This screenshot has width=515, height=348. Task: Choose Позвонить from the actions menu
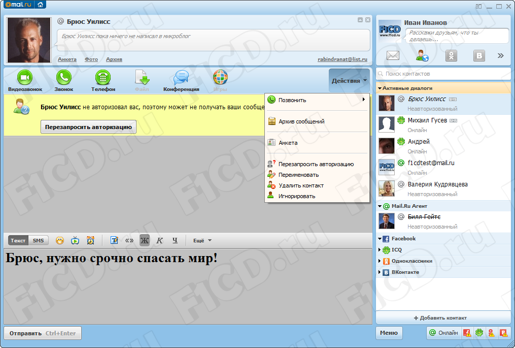[317, 100]
